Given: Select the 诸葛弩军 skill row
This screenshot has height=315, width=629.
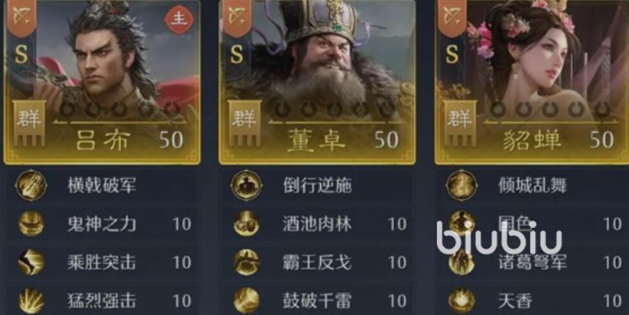Looking at the screenshot, I should (x=532, y=262).
